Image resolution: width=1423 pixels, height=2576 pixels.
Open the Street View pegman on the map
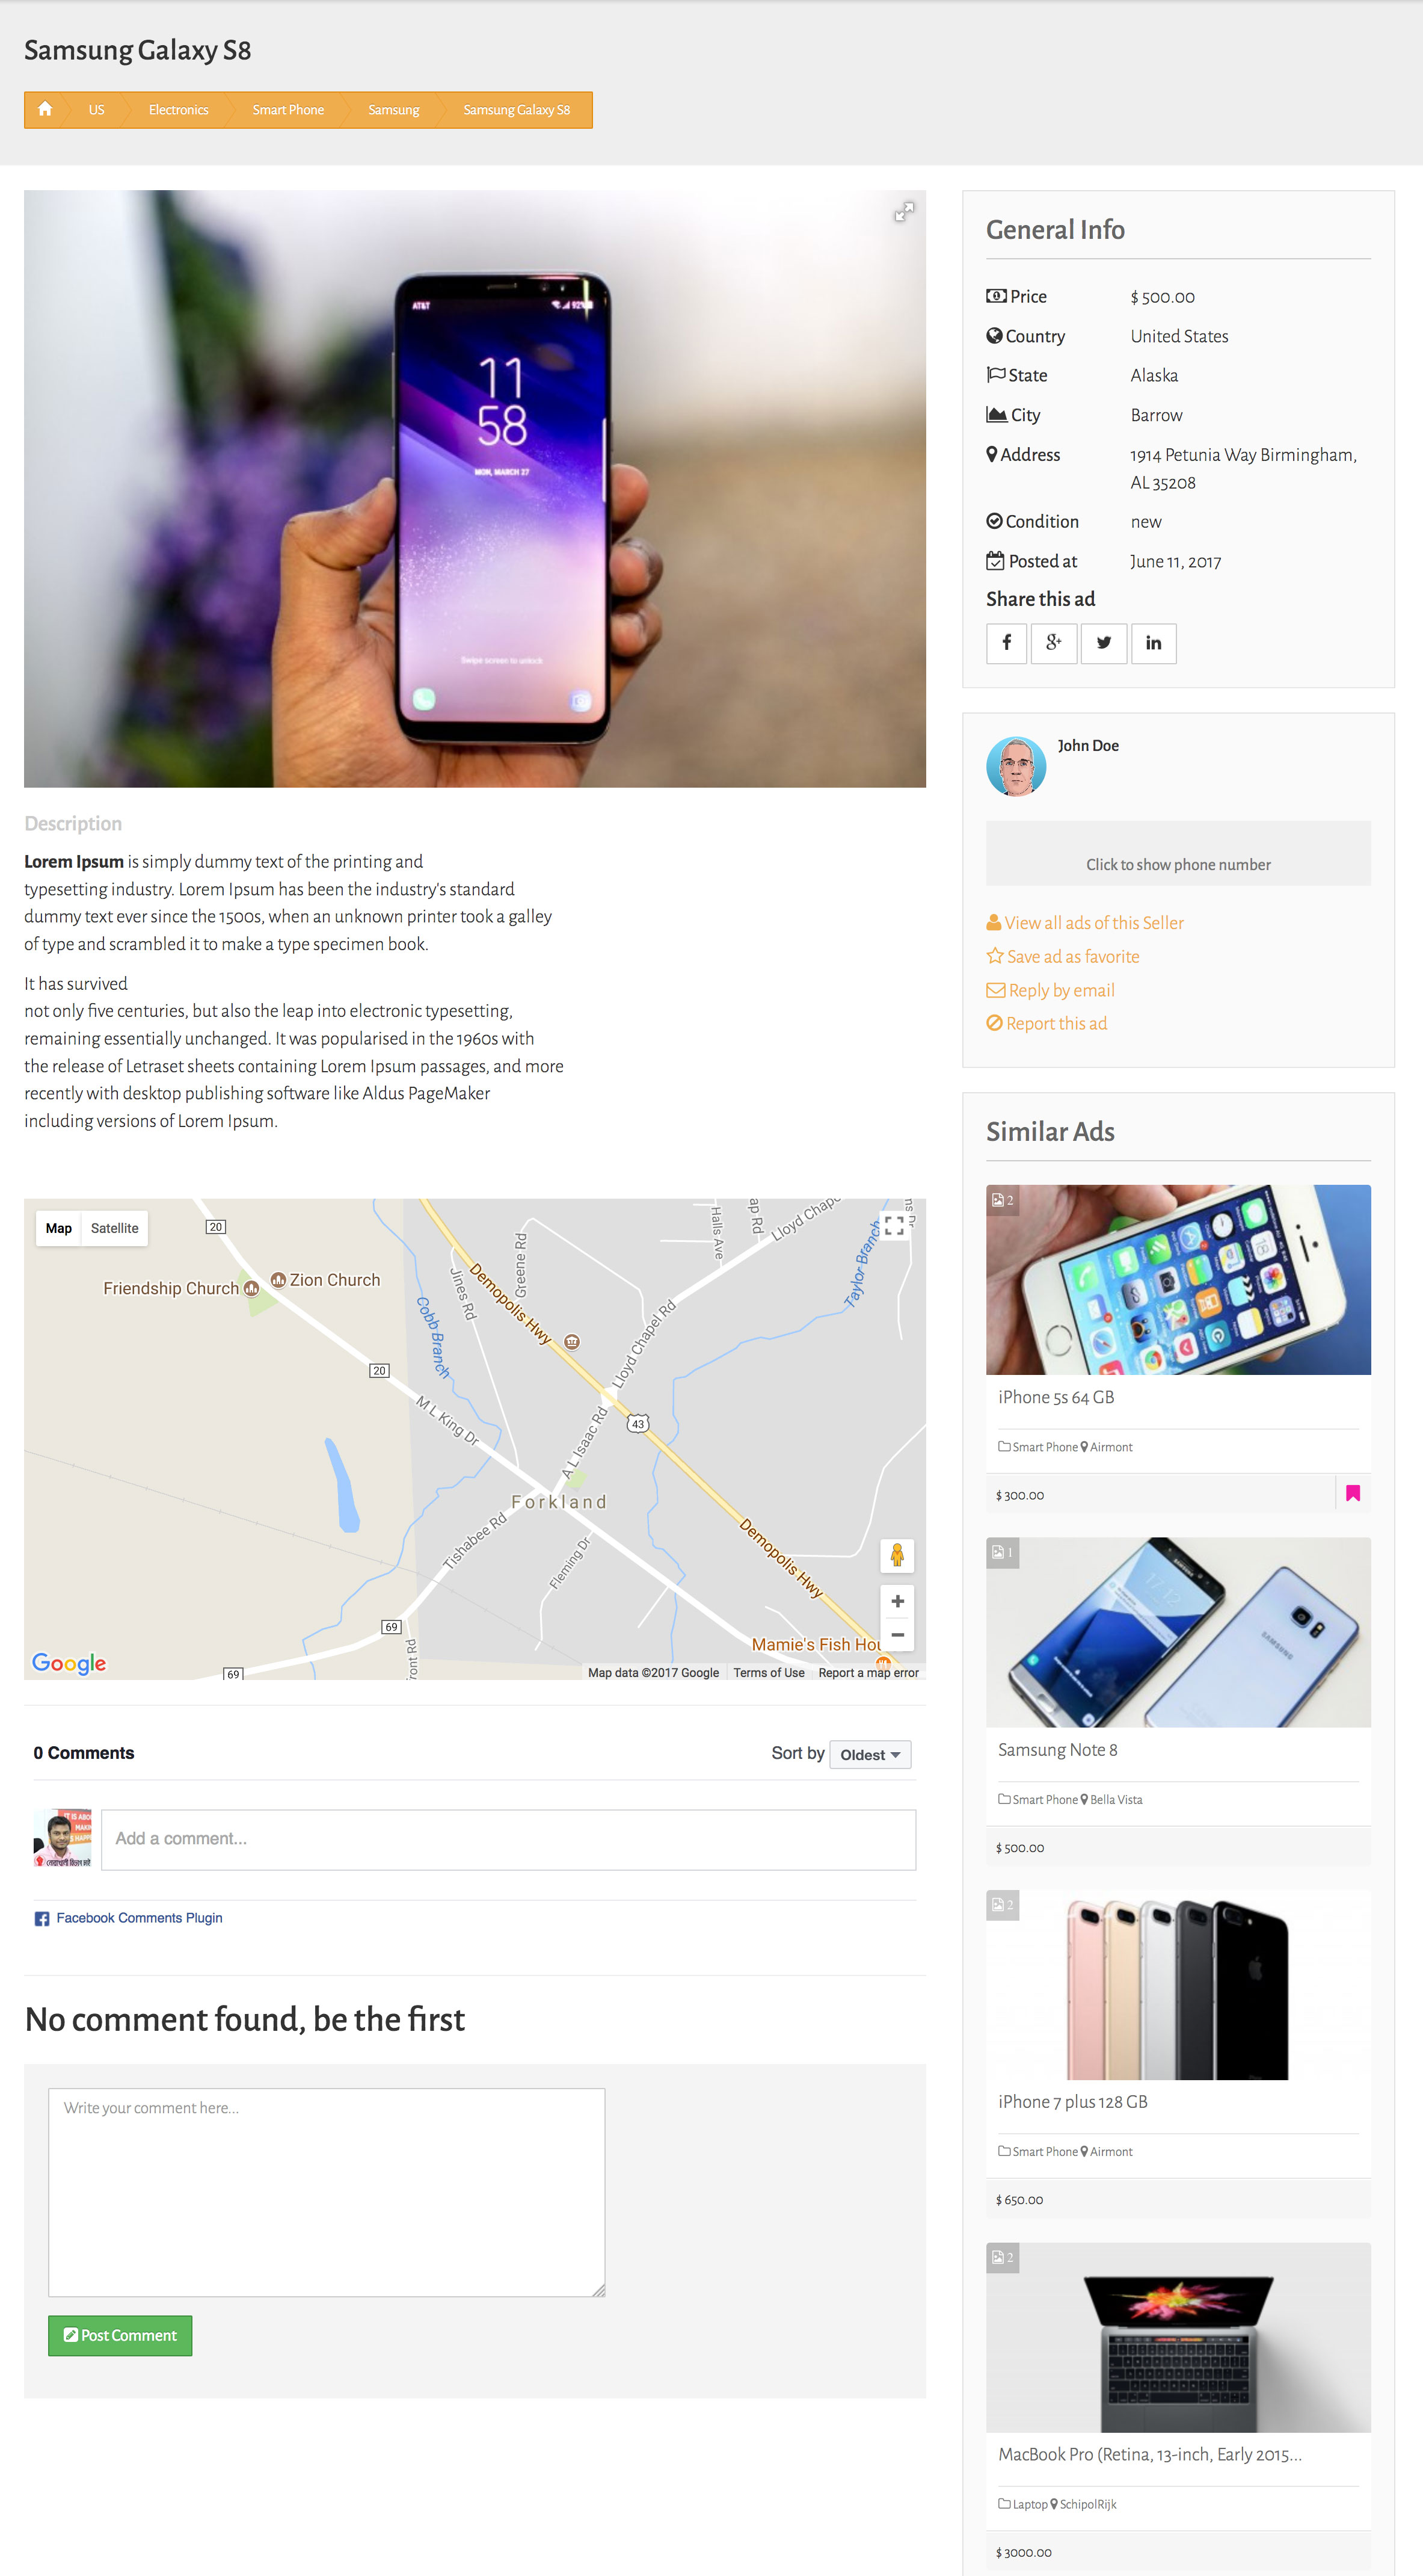coord(897,1555)
